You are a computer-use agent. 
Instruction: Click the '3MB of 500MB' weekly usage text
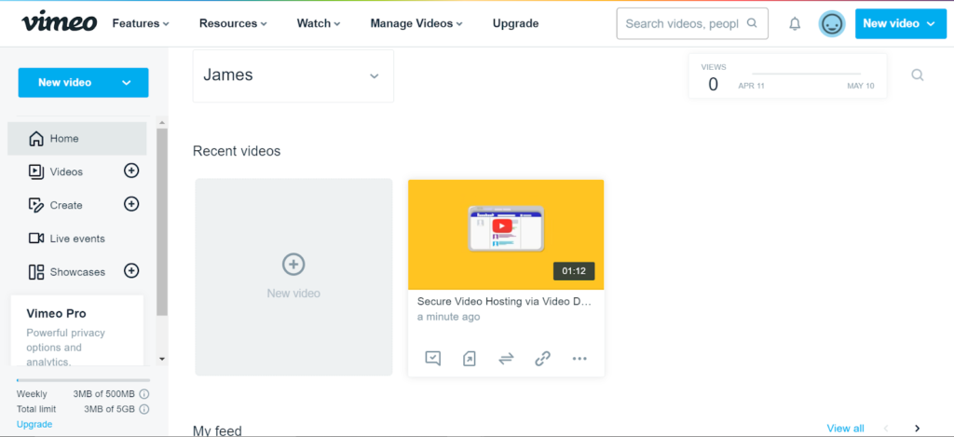pos(103,394)
